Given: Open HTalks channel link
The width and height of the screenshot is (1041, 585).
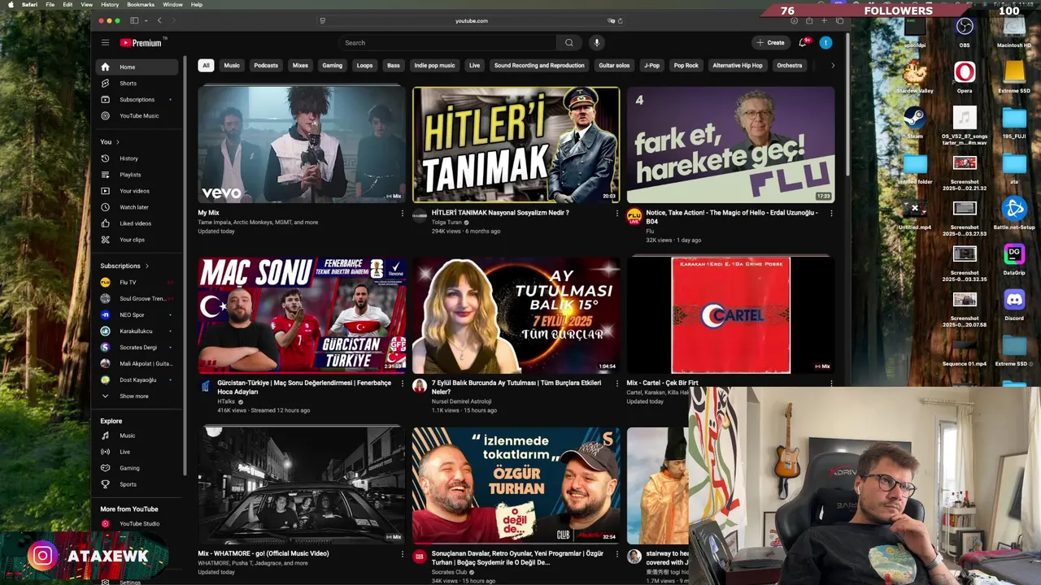Looking at the screenshot, I should click(226, 401).
